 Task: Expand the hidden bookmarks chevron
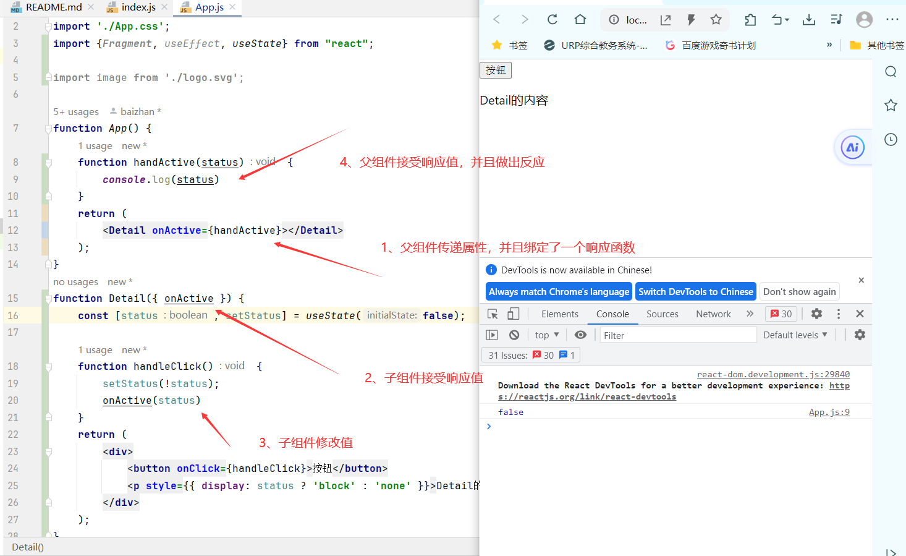click(x=829, y=45)
